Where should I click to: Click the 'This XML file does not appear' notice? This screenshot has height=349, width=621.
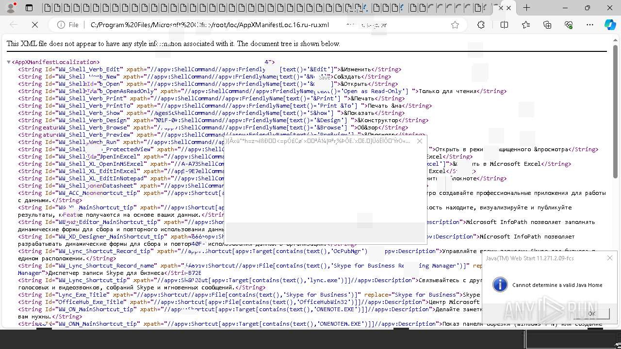click(173, 44)
